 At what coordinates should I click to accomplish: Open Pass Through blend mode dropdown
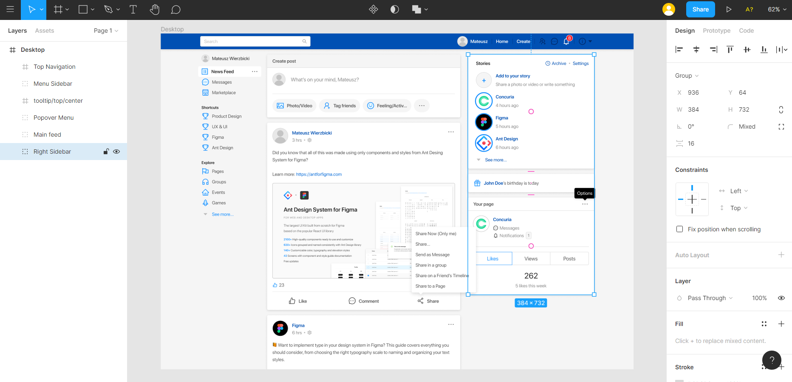710,298
